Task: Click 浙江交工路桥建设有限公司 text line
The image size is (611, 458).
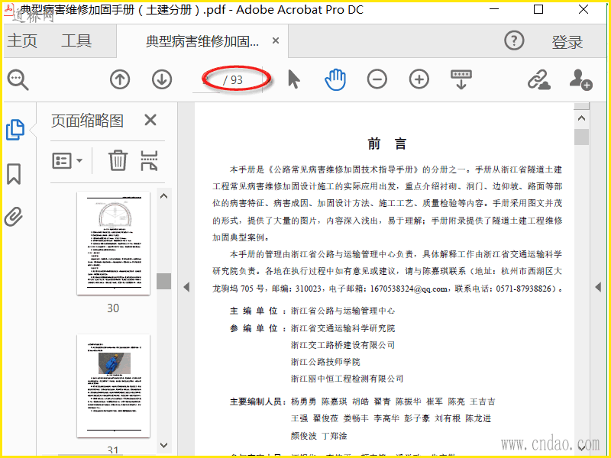Action: pyautogui.click(x=343, y=345)
